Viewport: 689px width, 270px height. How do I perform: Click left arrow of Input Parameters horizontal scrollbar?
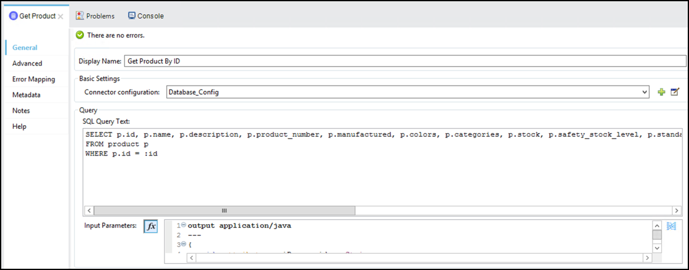point(192,258)
